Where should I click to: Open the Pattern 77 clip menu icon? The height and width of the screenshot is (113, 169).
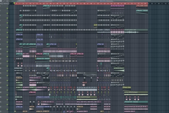(112, 35)
